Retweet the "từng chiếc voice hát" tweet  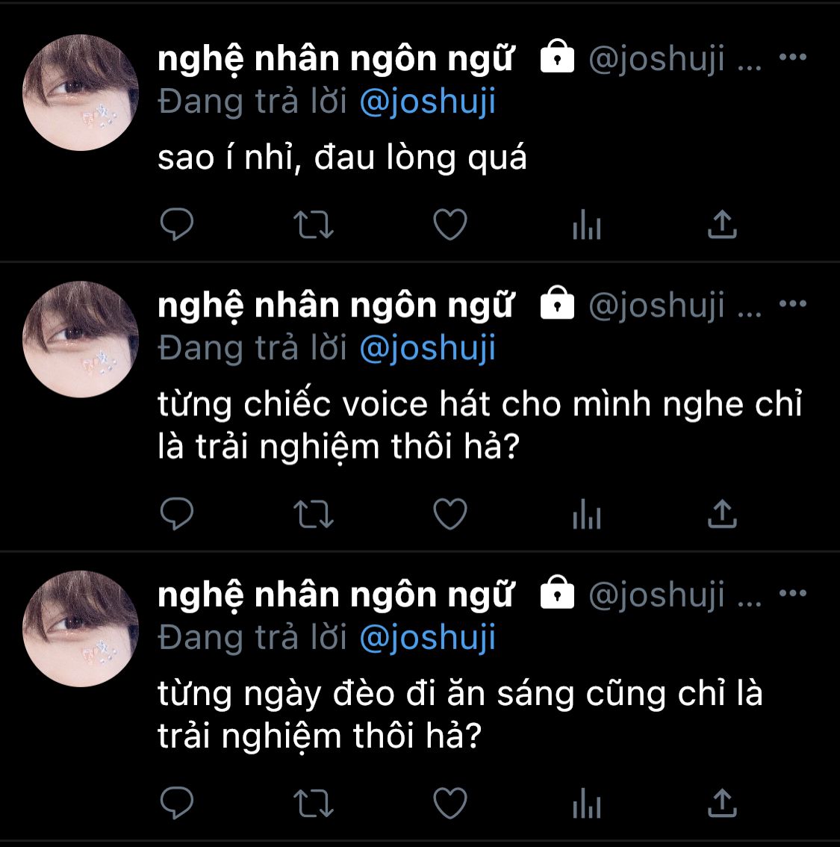(x=313, y=514)
